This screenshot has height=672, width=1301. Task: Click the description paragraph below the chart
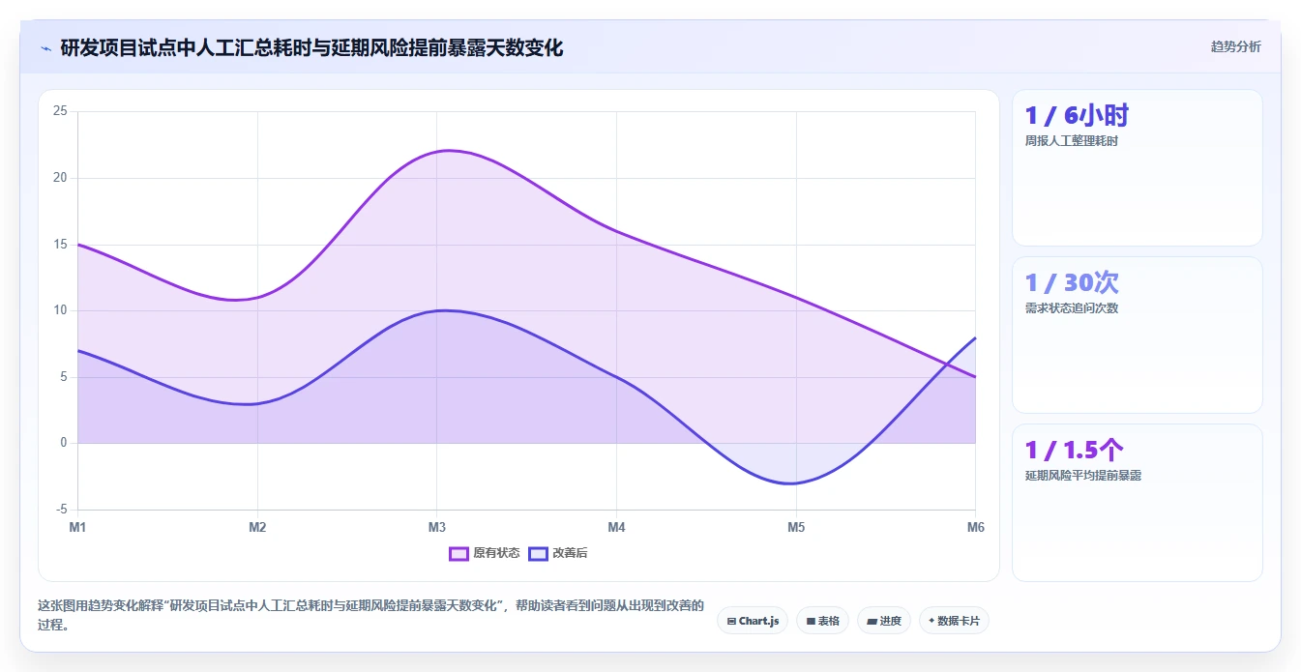tap(370, 614)
